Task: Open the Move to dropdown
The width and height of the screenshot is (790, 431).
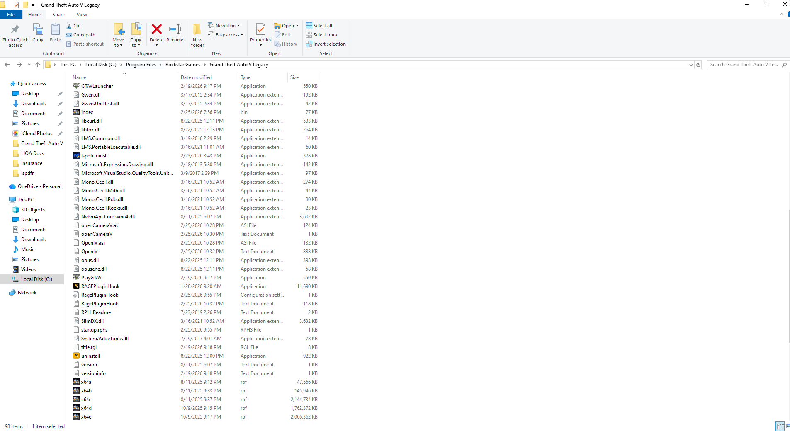Action: [118, 35]
